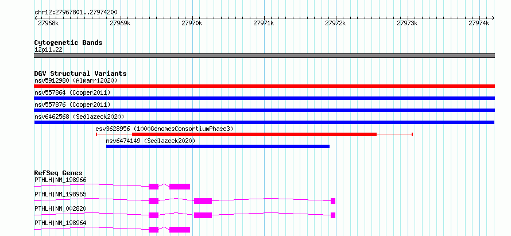
Task: Click the 27971k ruler tick label
Action: (x=264, y=23)
